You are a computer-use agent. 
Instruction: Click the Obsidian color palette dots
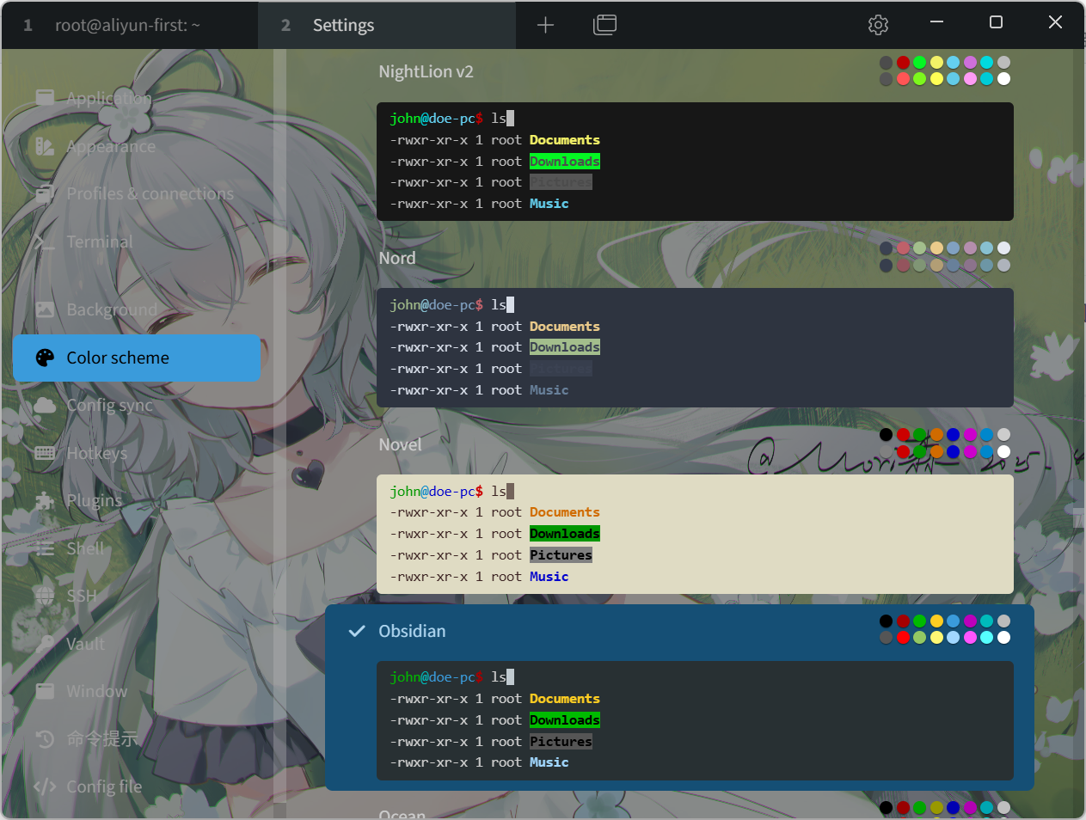[945, 629]
